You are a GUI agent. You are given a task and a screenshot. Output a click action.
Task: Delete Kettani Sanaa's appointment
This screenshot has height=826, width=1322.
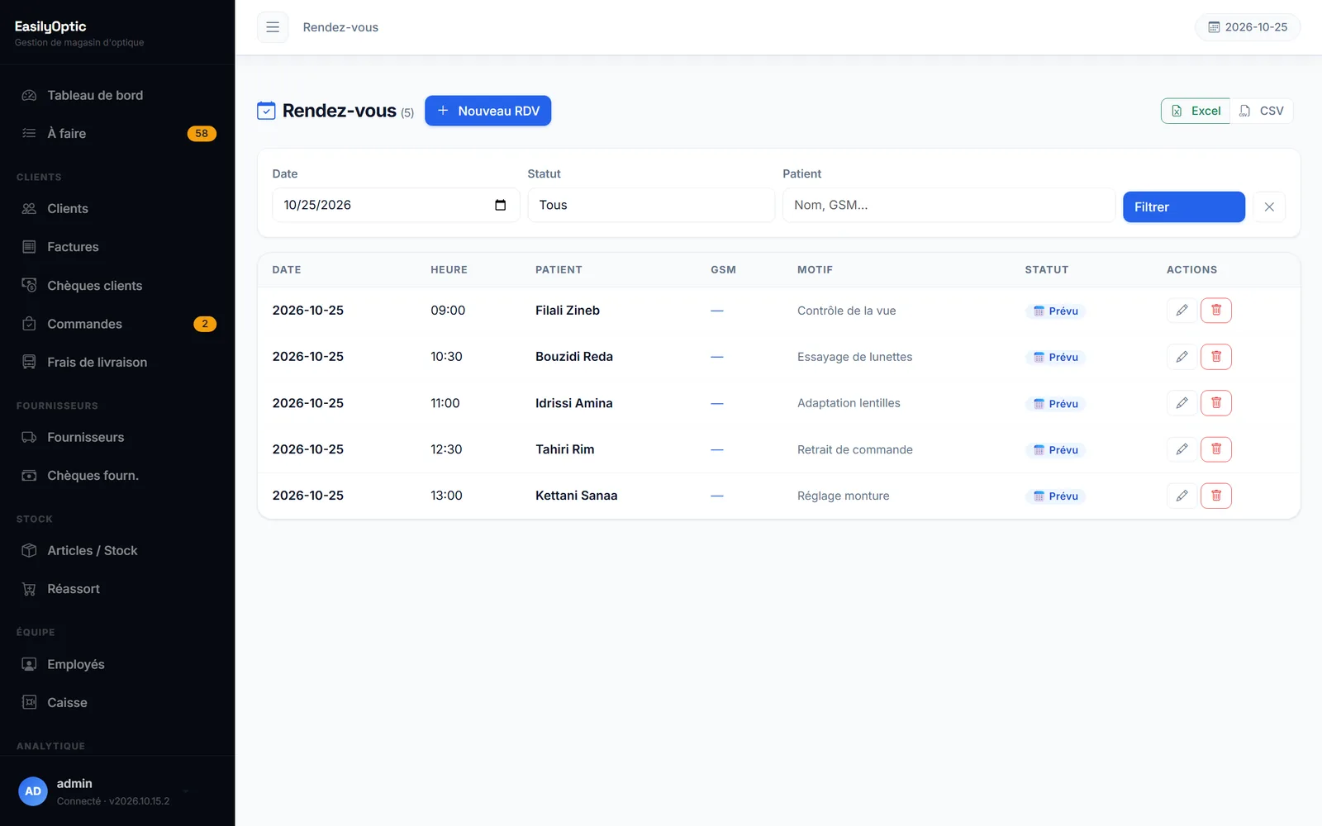1216,496
